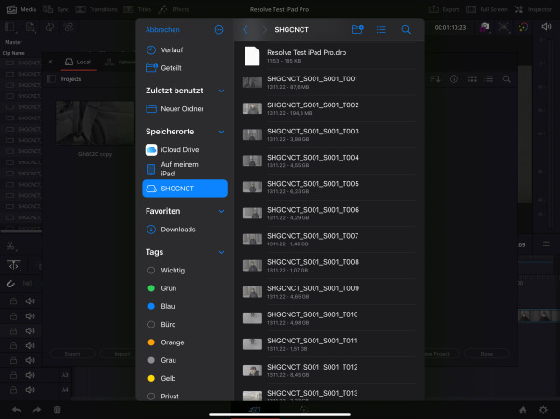Select clip SHGCNCT_S001_S001_T012
560x419 pixels.
tap(329, 370)
